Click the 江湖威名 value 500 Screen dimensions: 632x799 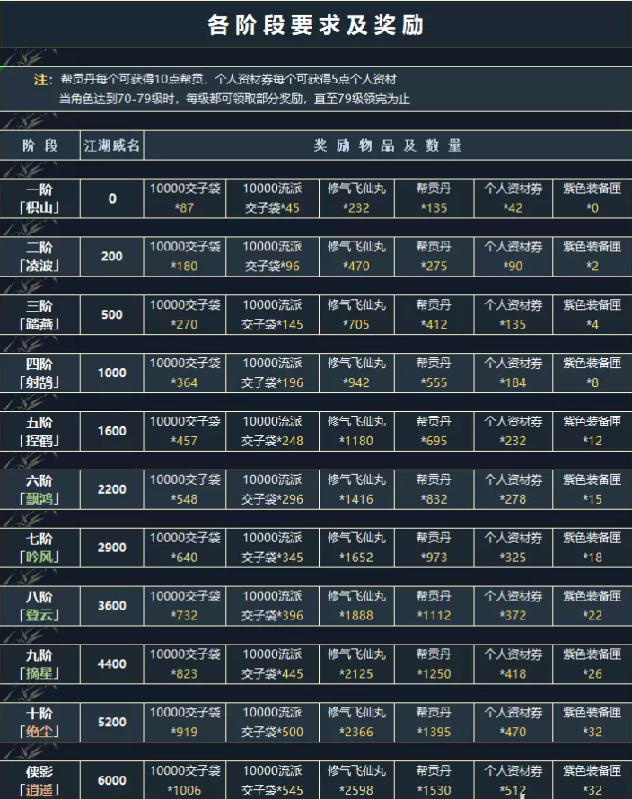coord(111,314)
